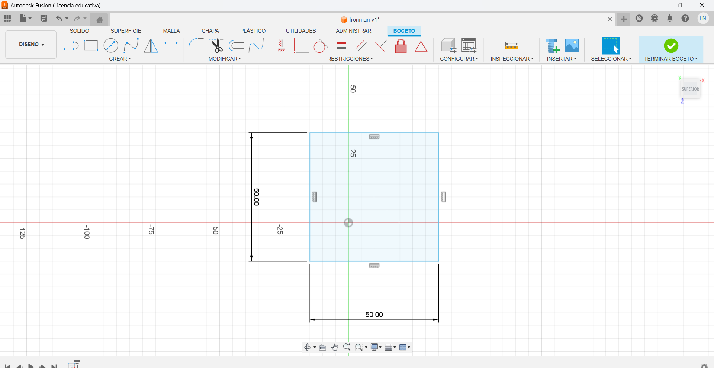Switch to the ADMINISTRAR tab
Image resolution: width=714 pixels, height=368 pixels.
click(x=353, y=31)
